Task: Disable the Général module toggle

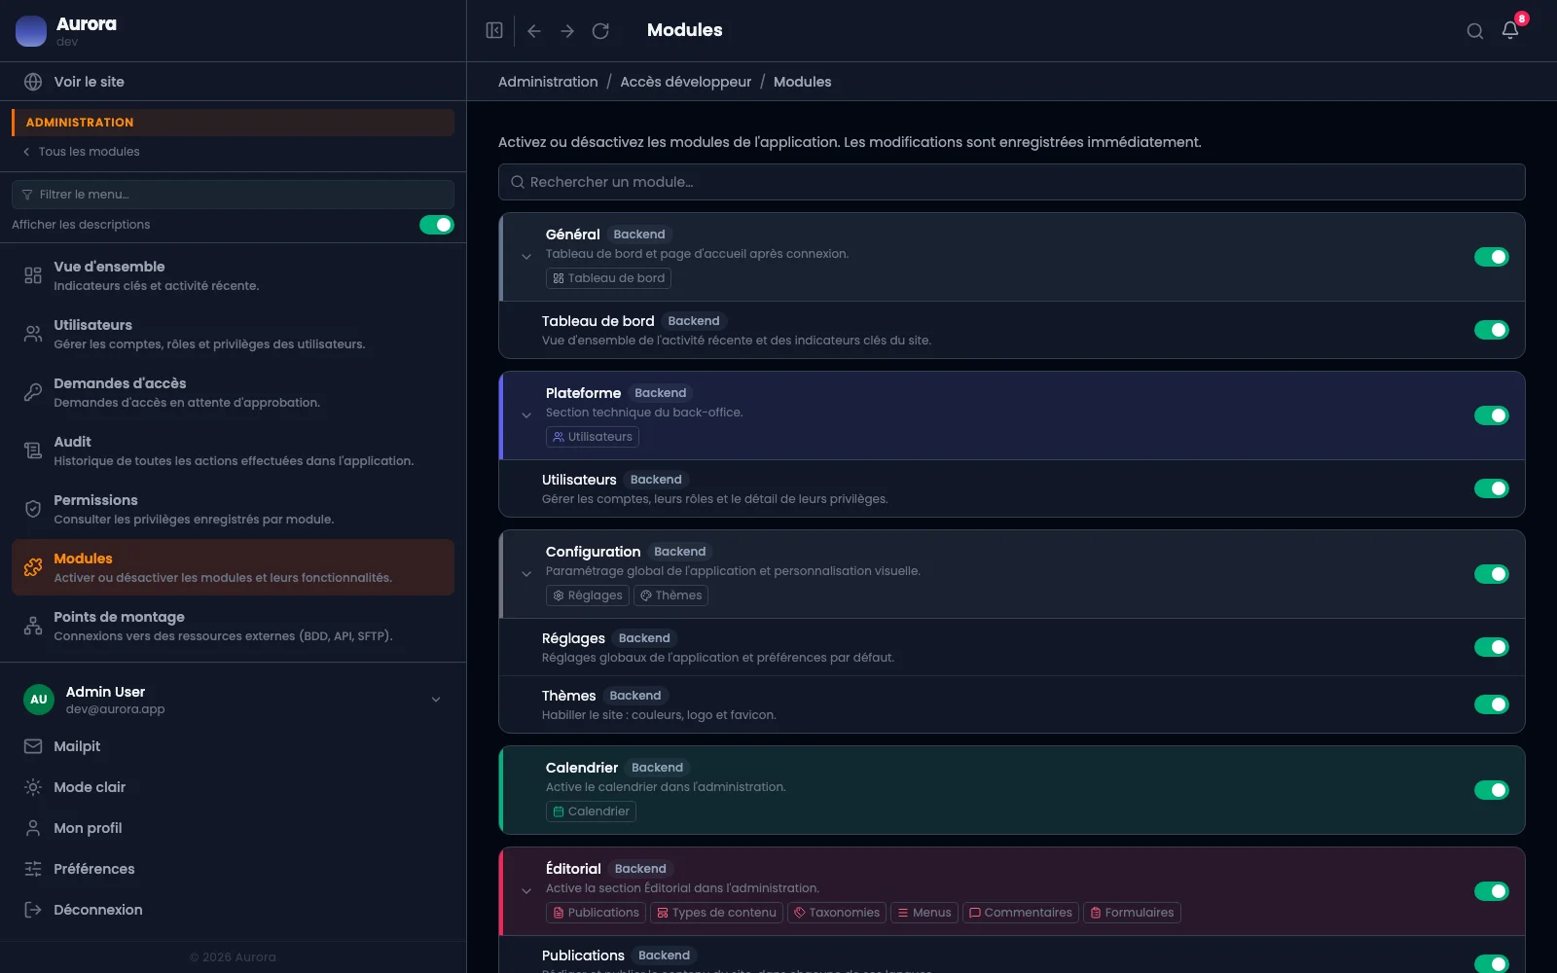Action: click(x=1492, y=257)
